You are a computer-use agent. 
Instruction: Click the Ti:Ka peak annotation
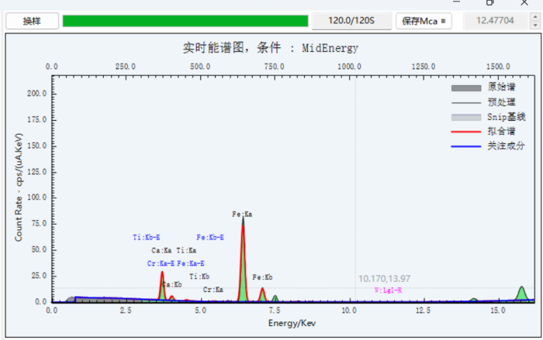(186, 250)
